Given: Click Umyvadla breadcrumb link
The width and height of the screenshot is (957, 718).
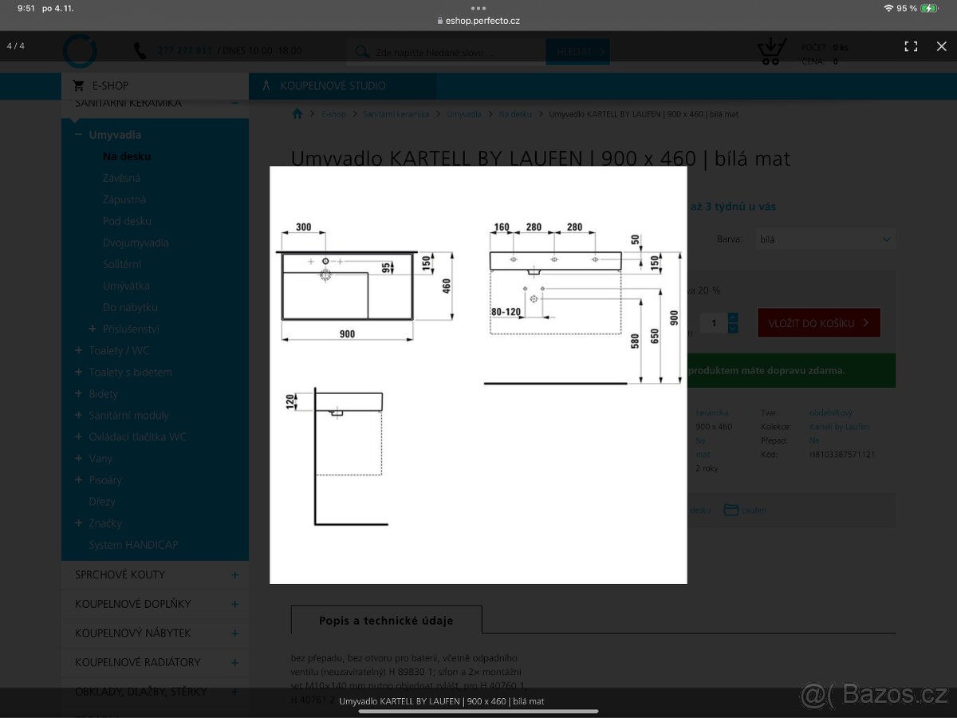Looking at the screenshot, I should click(464, 115).
